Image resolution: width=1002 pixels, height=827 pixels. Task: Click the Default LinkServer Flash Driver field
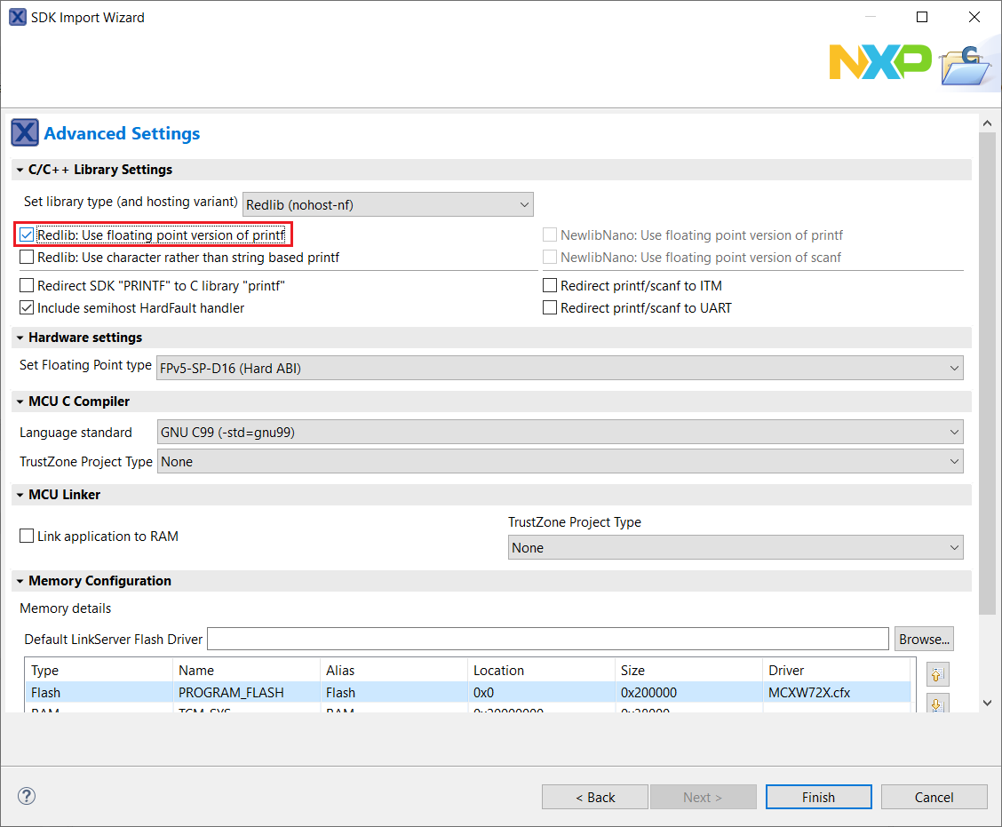[x=547, y=639]
